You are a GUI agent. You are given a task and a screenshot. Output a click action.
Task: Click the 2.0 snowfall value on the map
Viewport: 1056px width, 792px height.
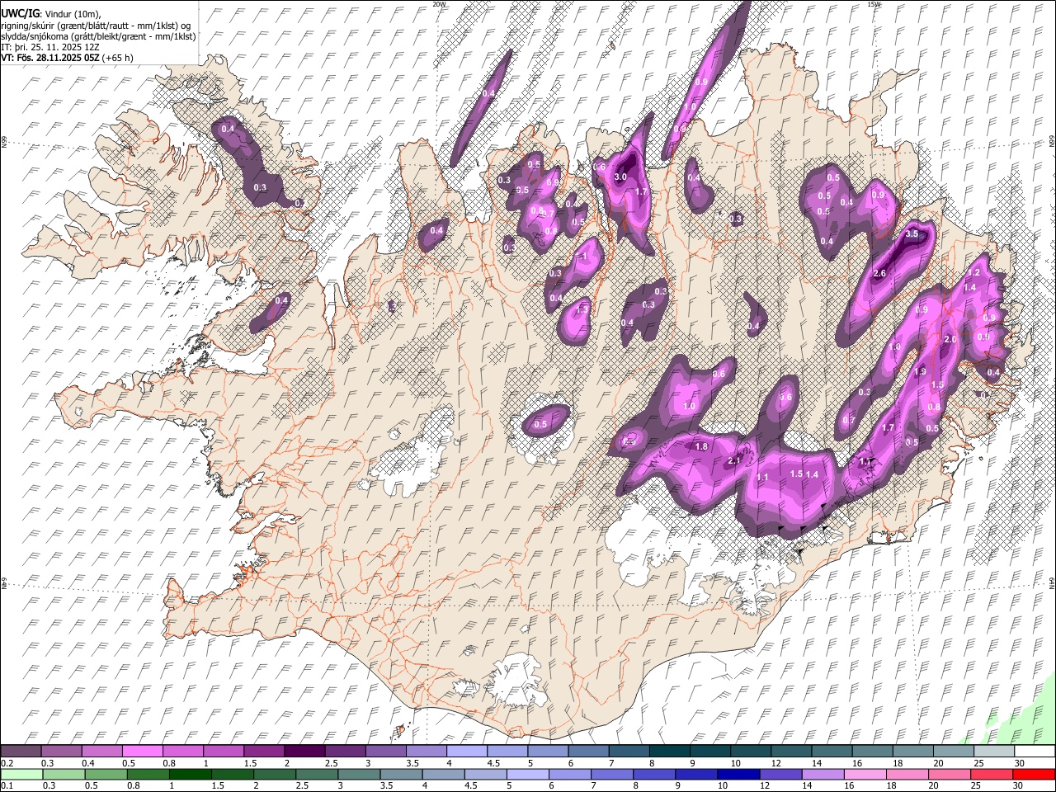(x=950, y=340)
